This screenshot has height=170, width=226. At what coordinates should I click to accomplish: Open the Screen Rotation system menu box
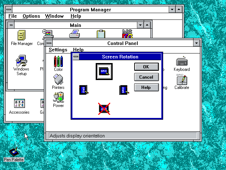coord(76,57)
